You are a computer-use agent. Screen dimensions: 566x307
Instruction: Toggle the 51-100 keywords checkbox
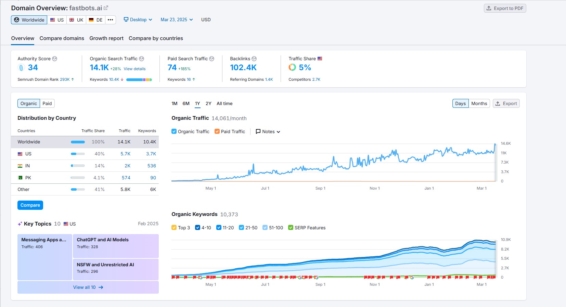265,228
